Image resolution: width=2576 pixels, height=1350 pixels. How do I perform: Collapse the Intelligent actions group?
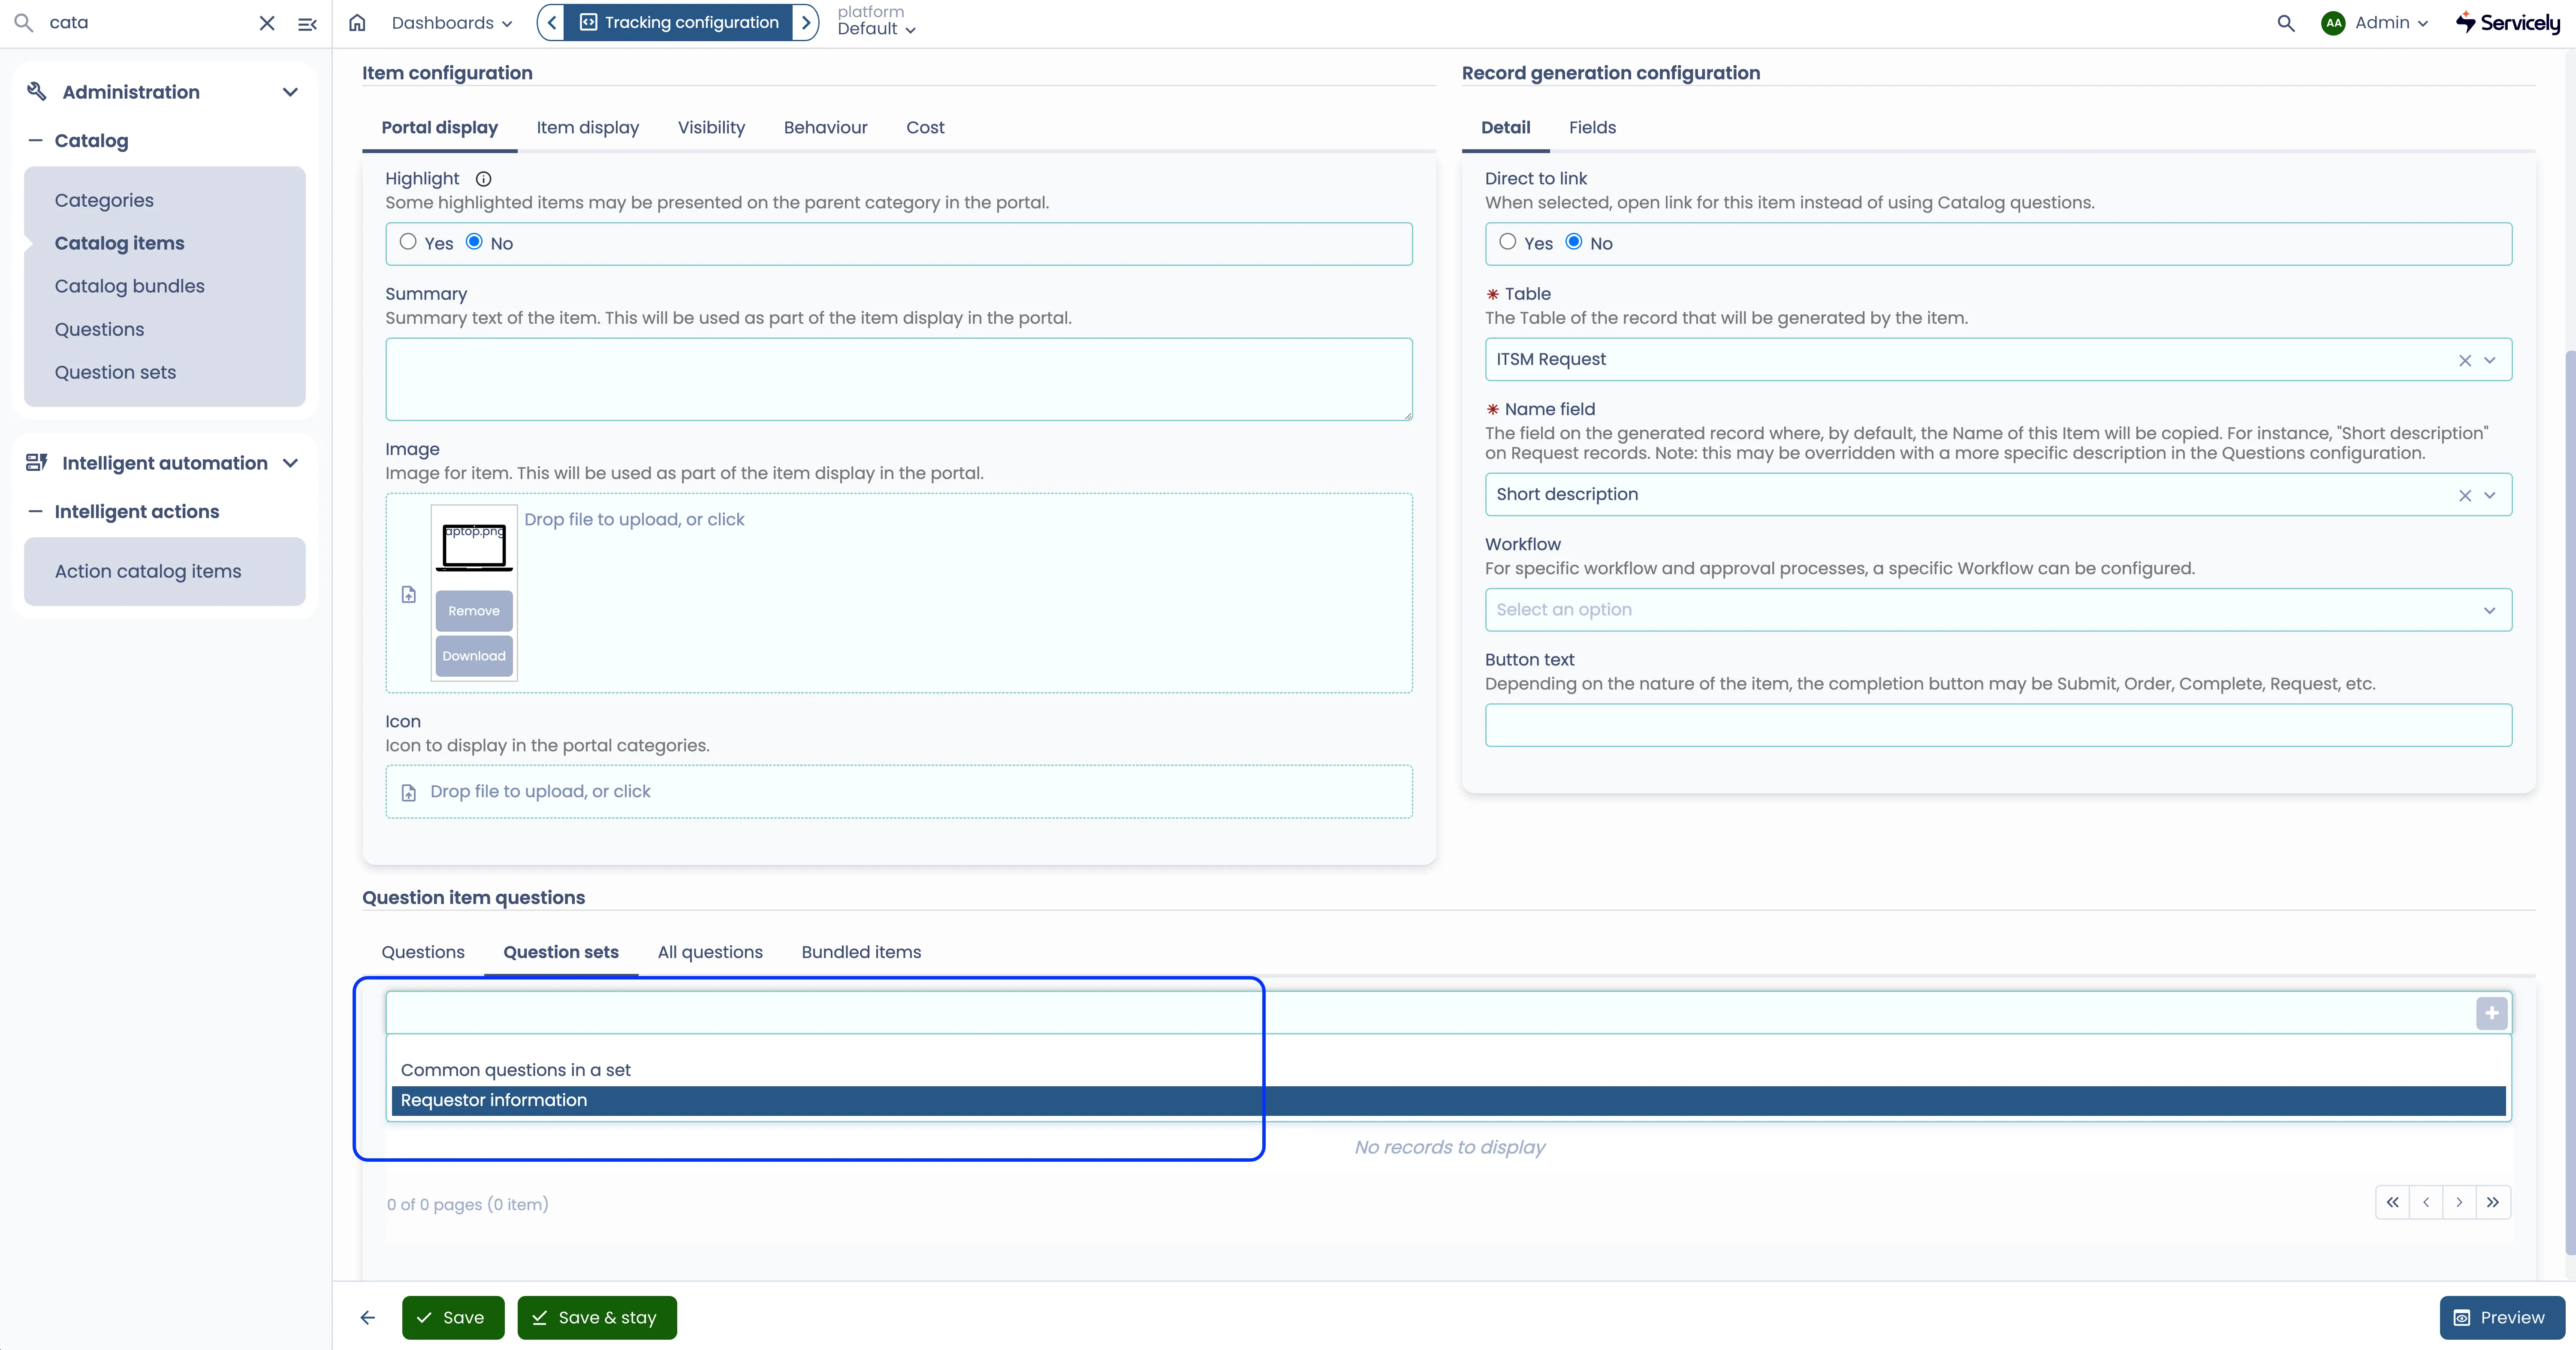pos(36,512)
